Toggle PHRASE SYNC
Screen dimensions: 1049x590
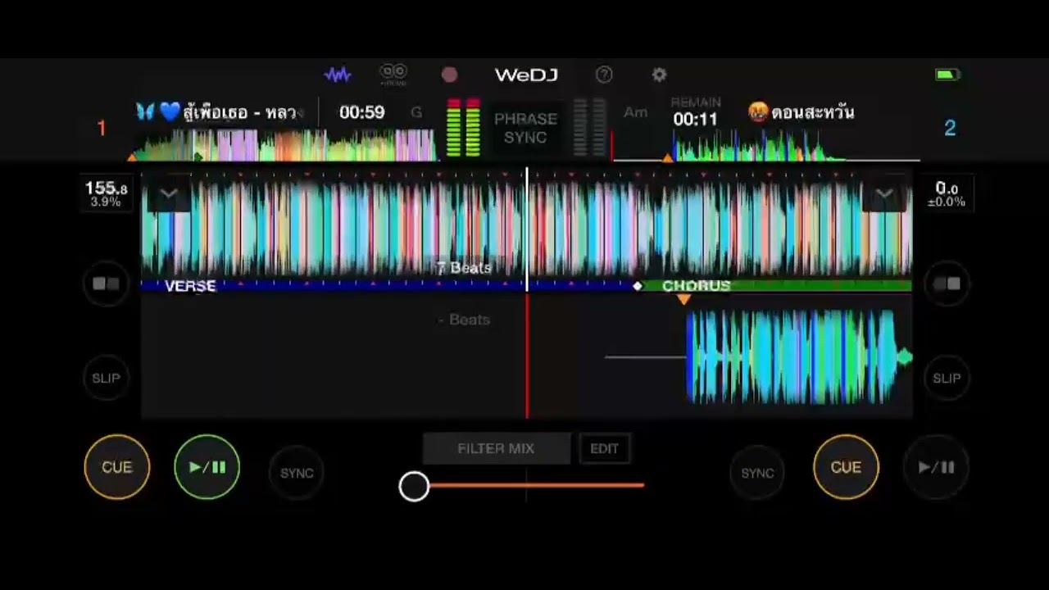click(525, 128)
